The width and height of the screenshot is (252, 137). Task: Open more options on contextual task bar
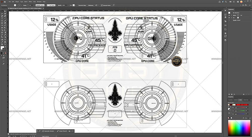pos(72,131)
